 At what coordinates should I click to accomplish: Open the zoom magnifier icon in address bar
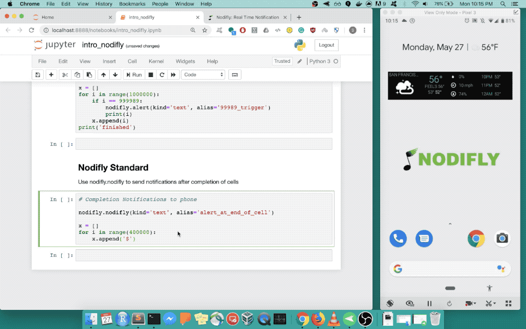click(x=193, y=30)
